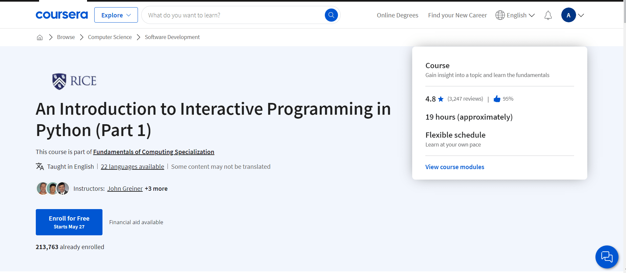Click the blue search magnifier button

click(331, 15)
